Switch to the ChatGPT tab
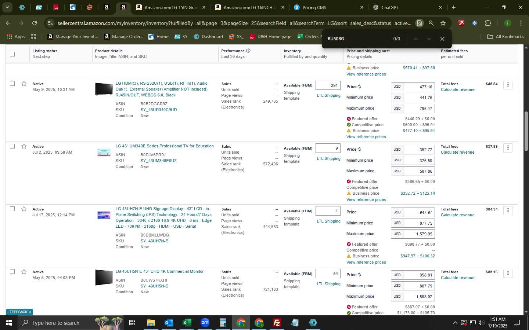This screenshot has height=330, width=529. pyautogui.click(x=407, y=7)
